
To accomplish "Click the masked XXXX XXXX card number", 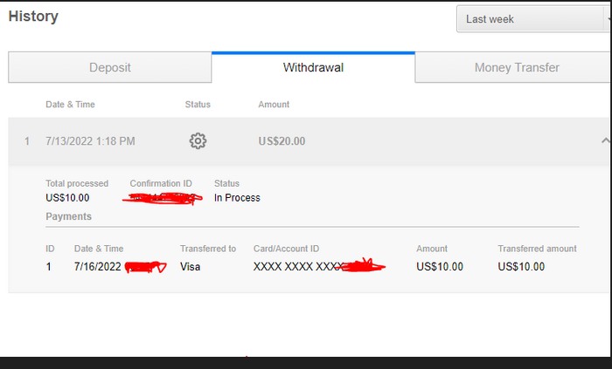I will coord(319,266).
